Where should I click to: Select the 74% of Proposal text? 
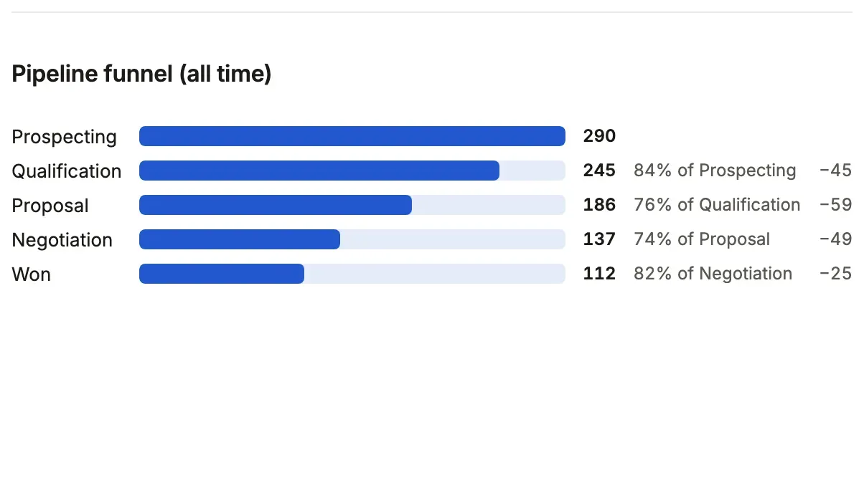point(702,239)
